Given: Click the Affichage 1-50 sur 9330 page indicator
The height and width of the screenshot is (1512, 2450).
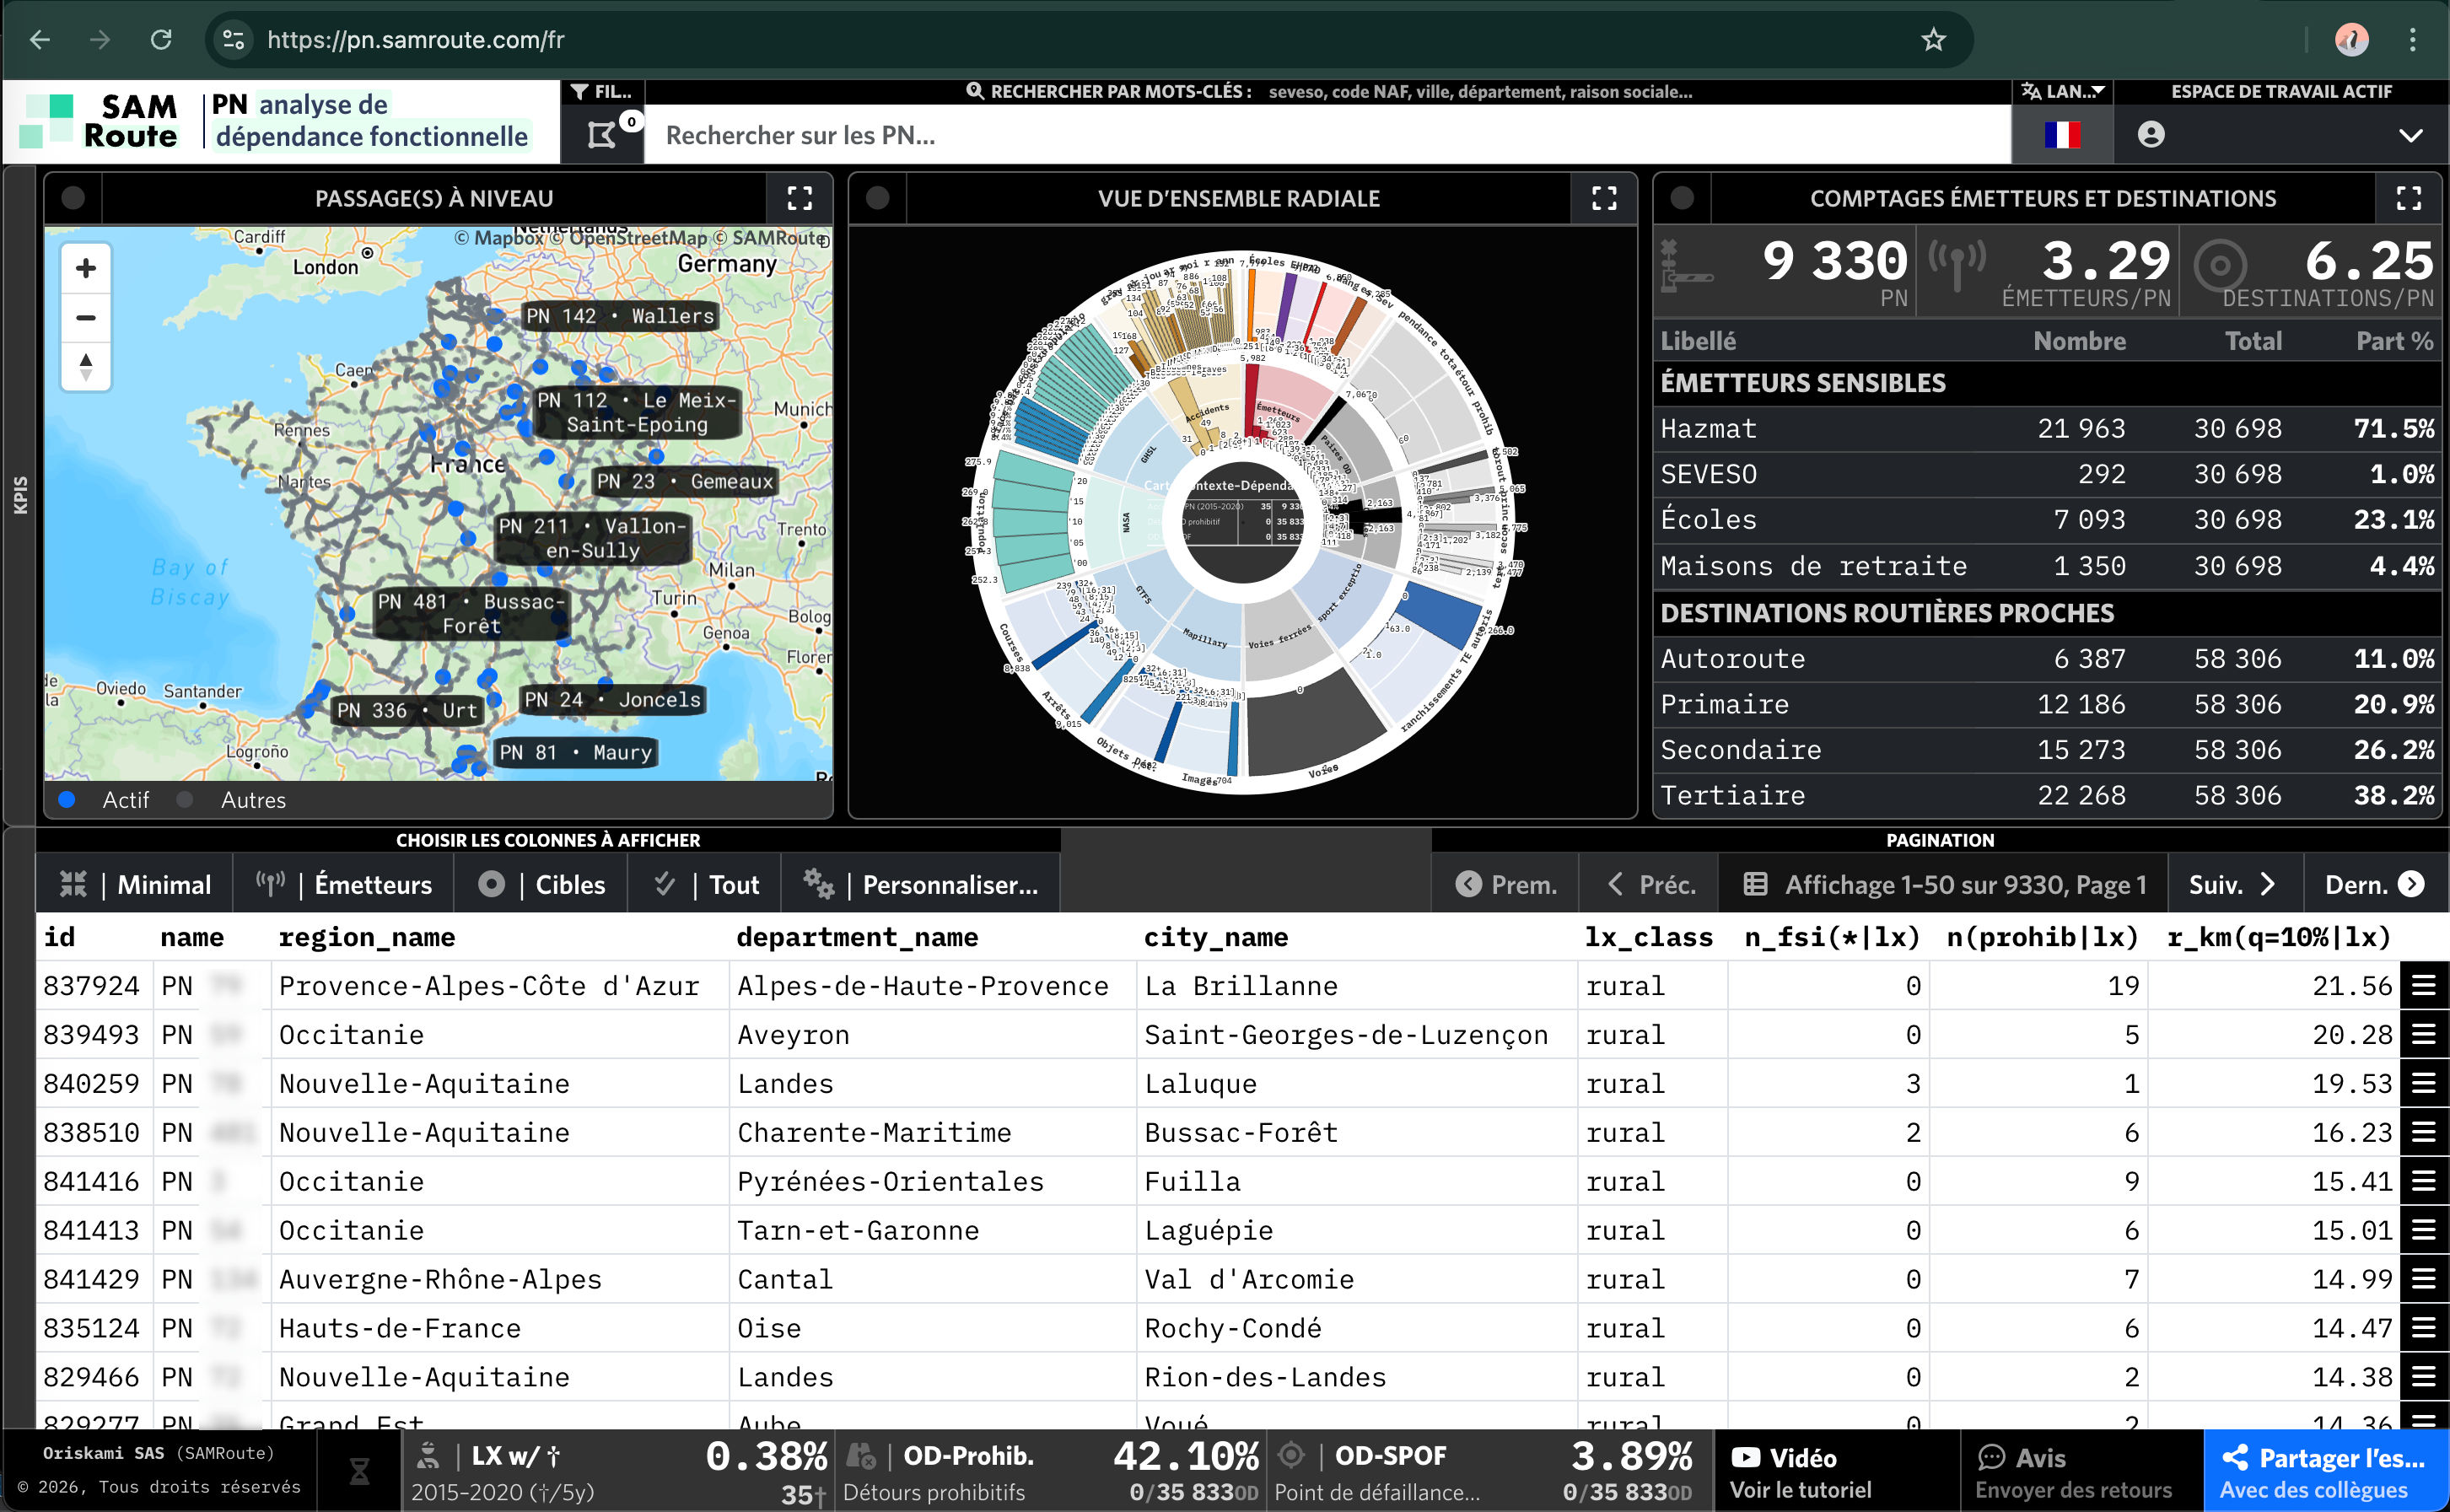Looking at the screenshot, I should click(1944, 884).
